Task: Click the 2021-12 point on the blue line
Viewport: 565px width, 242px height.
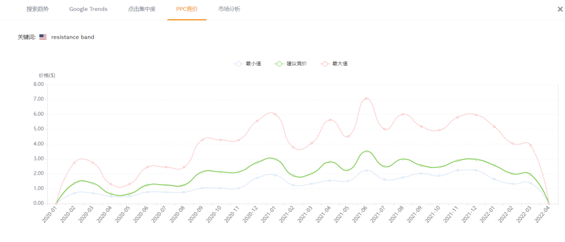Action: coord(476,170)
